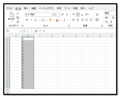The height and width of the screenshot is (96, 122).
Task: Open the MS 明朝 font name dropdown
Action: tap(52, 15)
